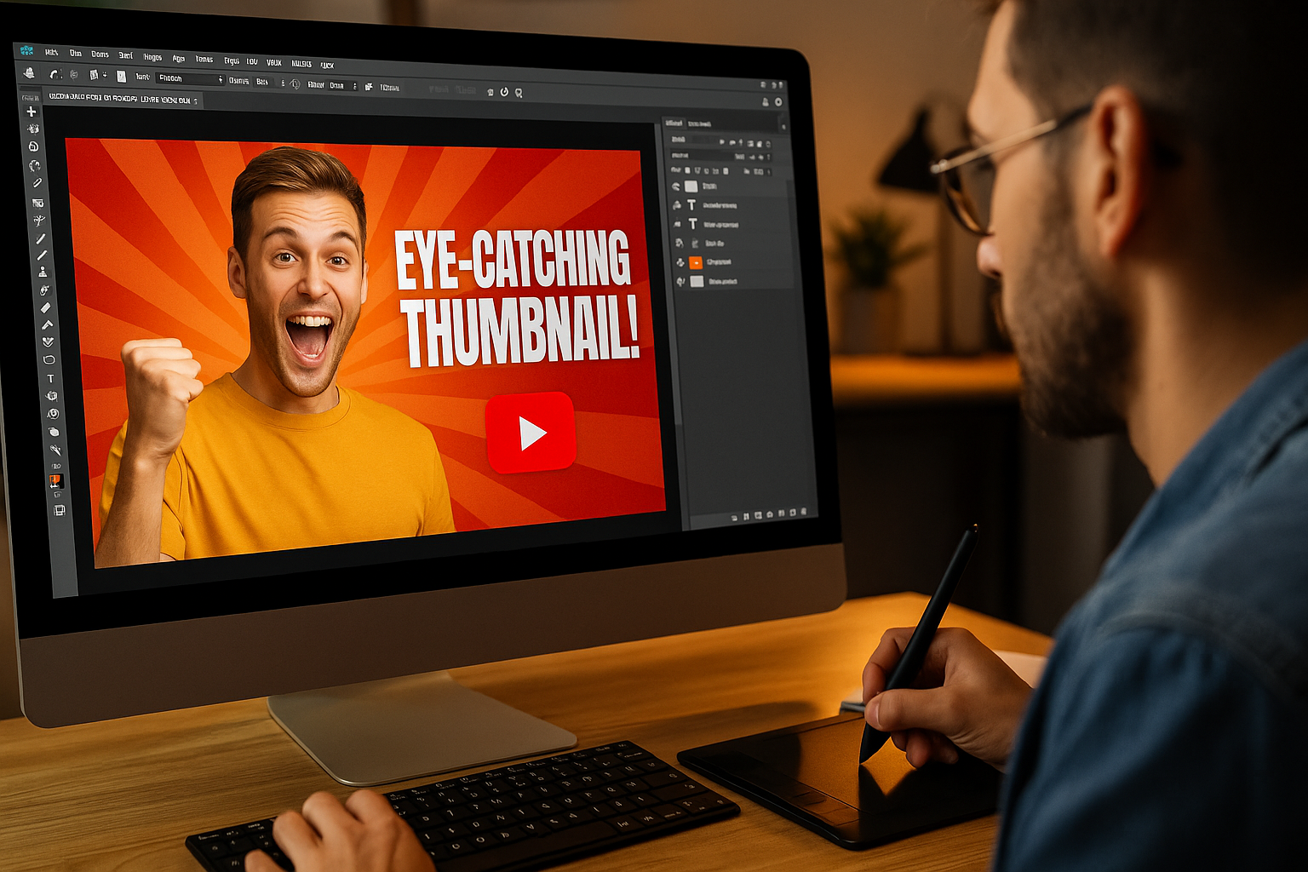Toggle visibility of the orange thumbnail layer
This screenshot has height=872, width=1308.
680,262
